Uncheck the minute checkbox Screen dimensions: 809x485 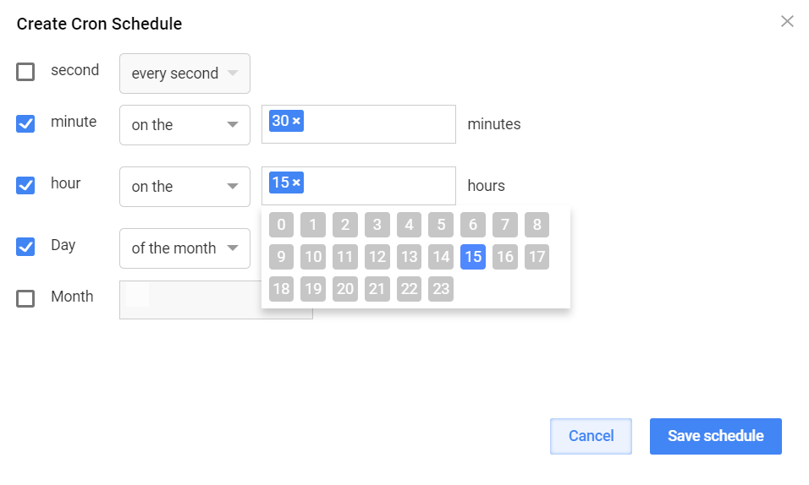tap(25, 123)
